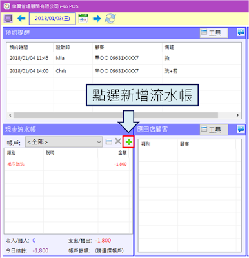Image resolution: width=249 pixels, height=258 pixels.
Task: Click the -1,800 amount in ledger row
Action: click(x=121, y=164)
